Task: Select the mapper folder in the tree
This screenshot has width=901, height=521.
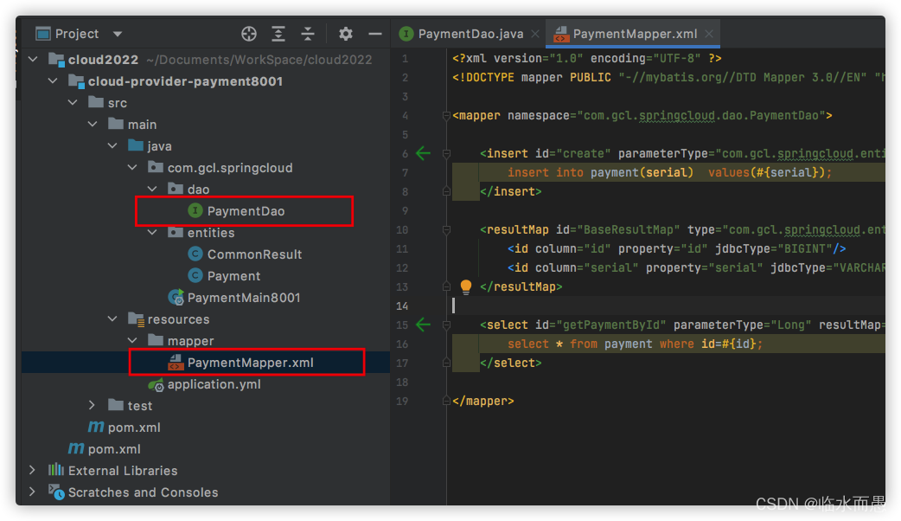Action: [x=191, y=341]
